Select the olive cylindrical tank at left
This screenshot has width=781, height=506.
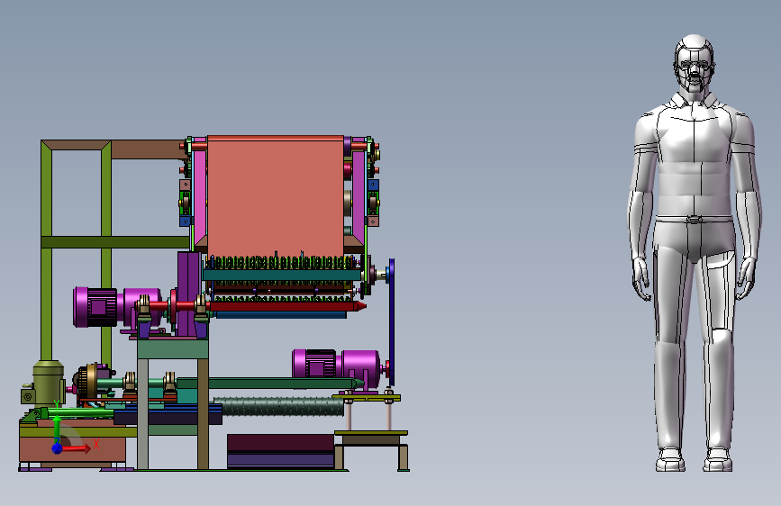pyautogui.click(x=49, y=382)
